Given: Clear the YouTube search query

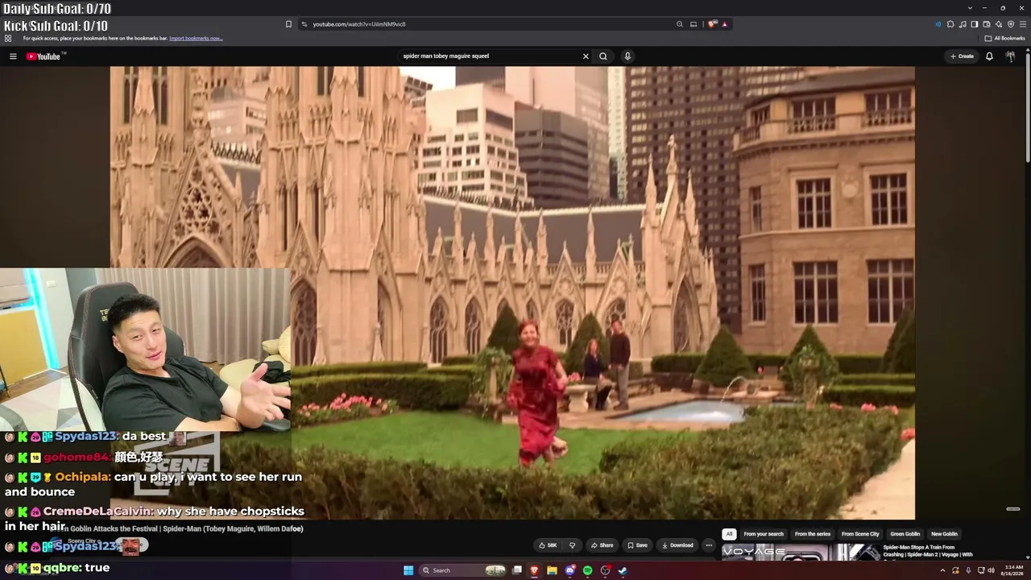Looking at the screenshot, I should [586, 56].
